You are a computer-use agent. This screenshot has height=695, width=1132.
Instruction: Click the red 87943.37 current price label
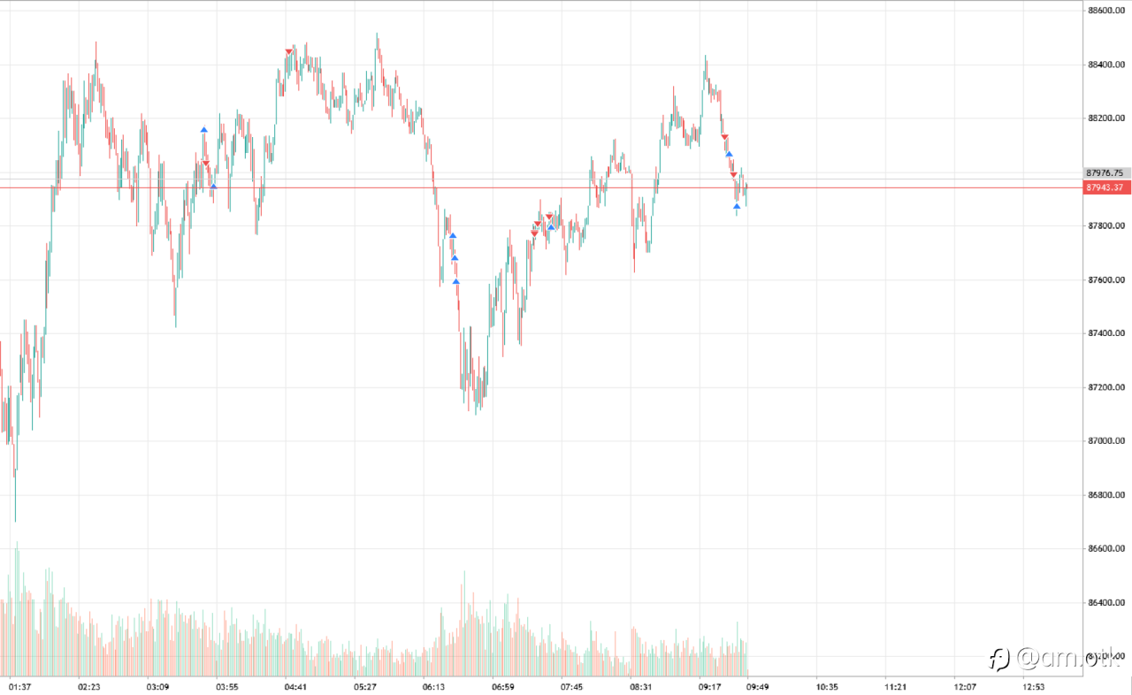pyautogui.click(x=1105, y=187)
